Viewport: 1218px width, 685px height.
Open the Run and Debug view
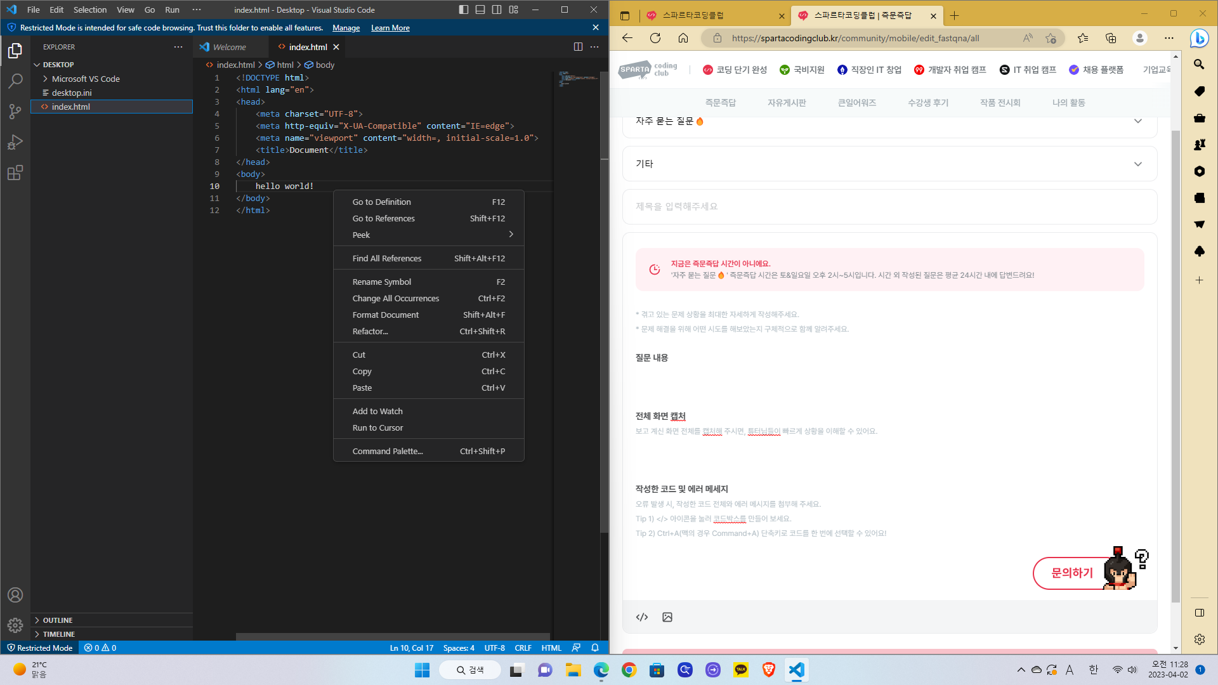15,142
